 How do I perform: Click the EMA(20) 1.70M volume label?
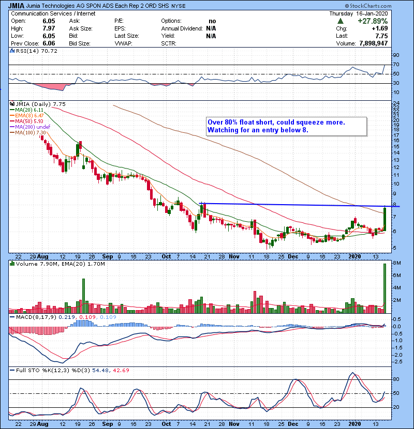pos(83,264)
